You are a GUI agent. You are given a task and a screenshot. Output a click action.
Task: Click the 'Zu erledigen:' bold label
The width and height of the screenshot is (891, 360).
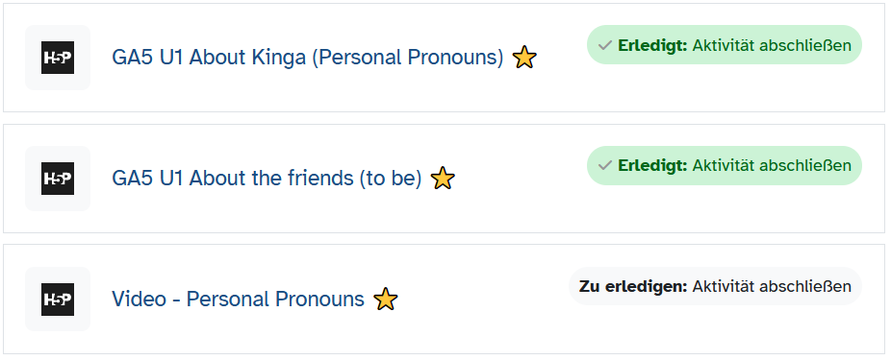tap(633, 286)
